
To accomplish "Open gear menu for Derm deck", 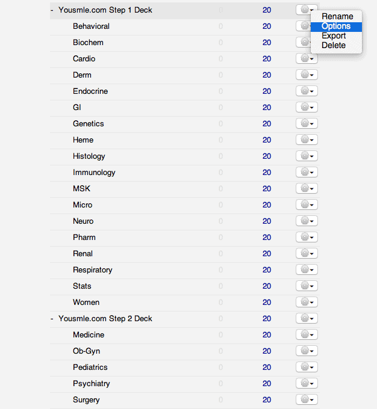I will coord(307,75).
